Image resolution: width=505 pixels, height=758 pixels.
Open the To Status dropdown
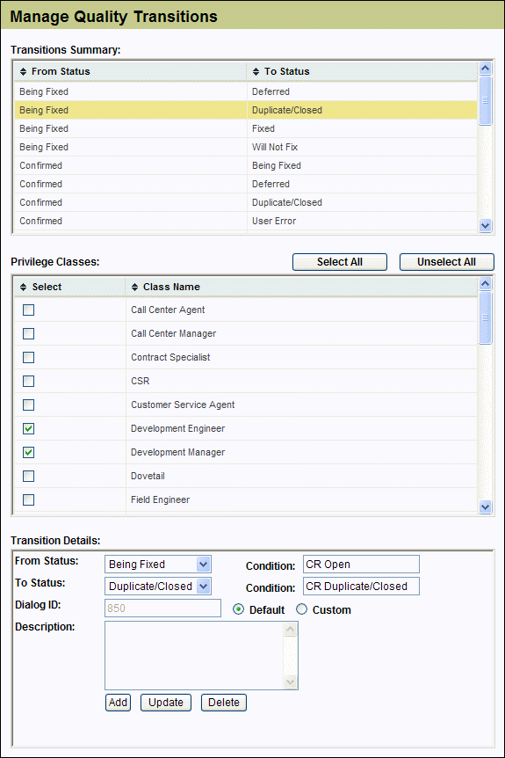(x=203, y=587)
